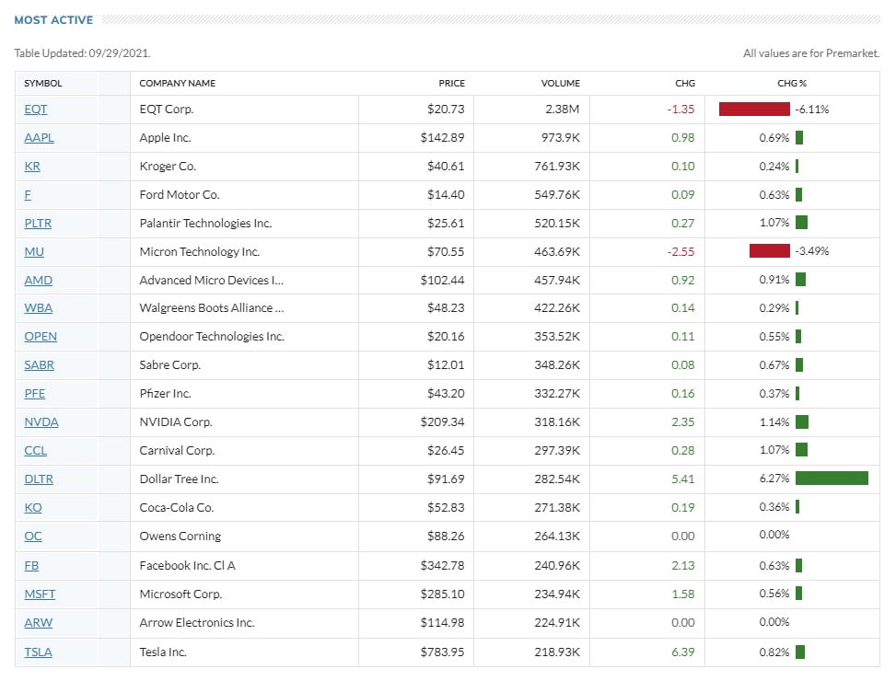The height and width of the screenshot is (681, 896).
Task: Open the SABR symbol link
Action: click(39, 364)
